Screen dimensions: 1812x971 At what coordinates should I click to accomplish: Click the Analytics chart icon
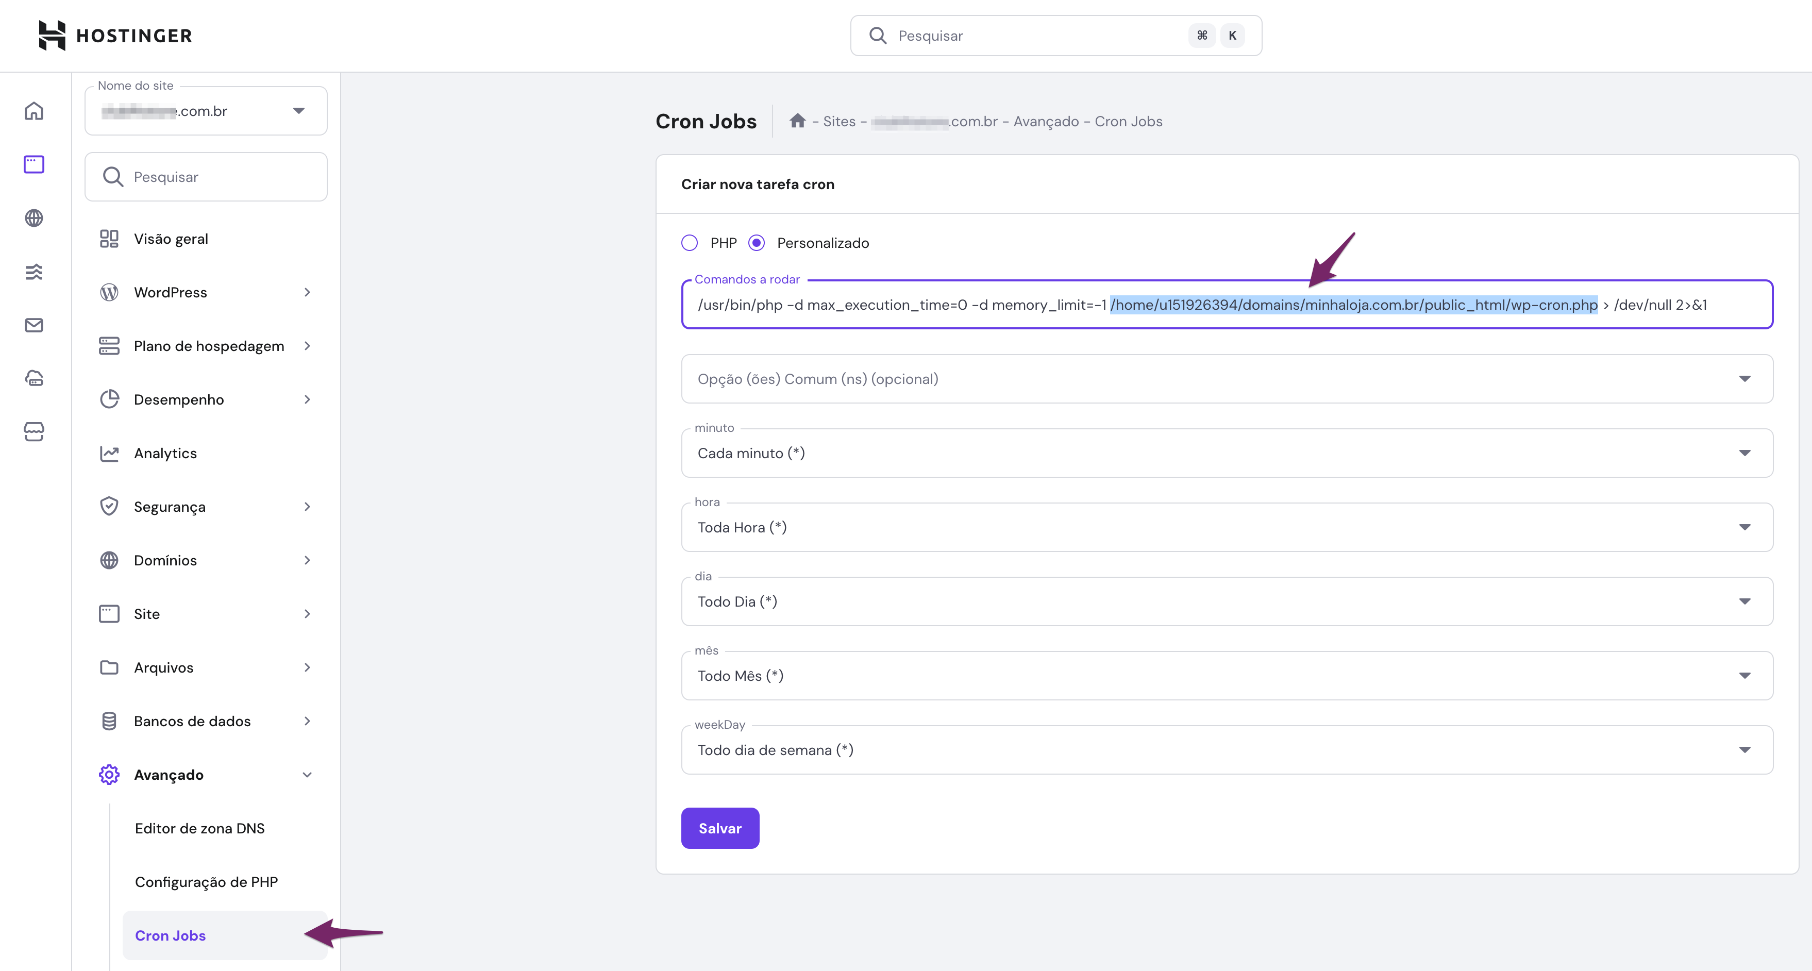click(109, 453)
